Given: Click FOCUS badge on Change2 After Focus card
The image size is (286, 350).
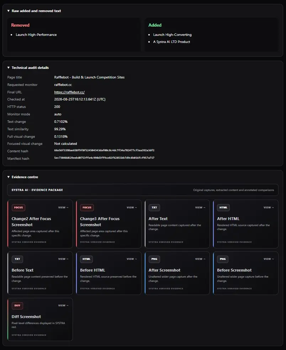Looking at the screenshot, I should point(18,208).
